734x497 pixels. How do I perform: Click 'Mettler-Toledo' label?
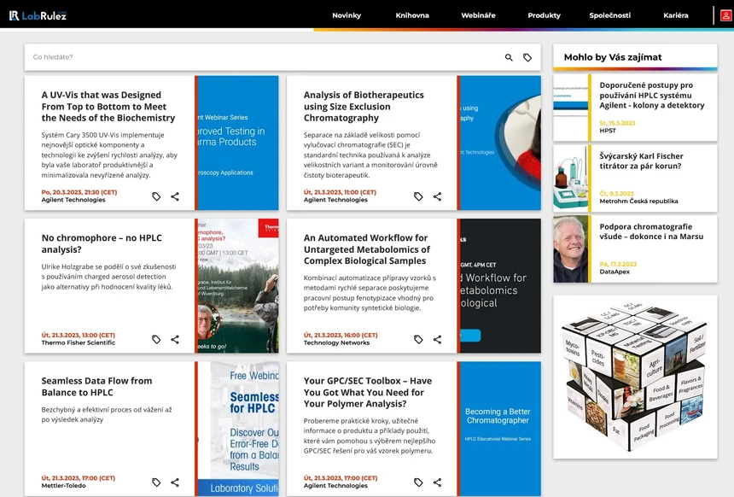[x=64, y=486]
